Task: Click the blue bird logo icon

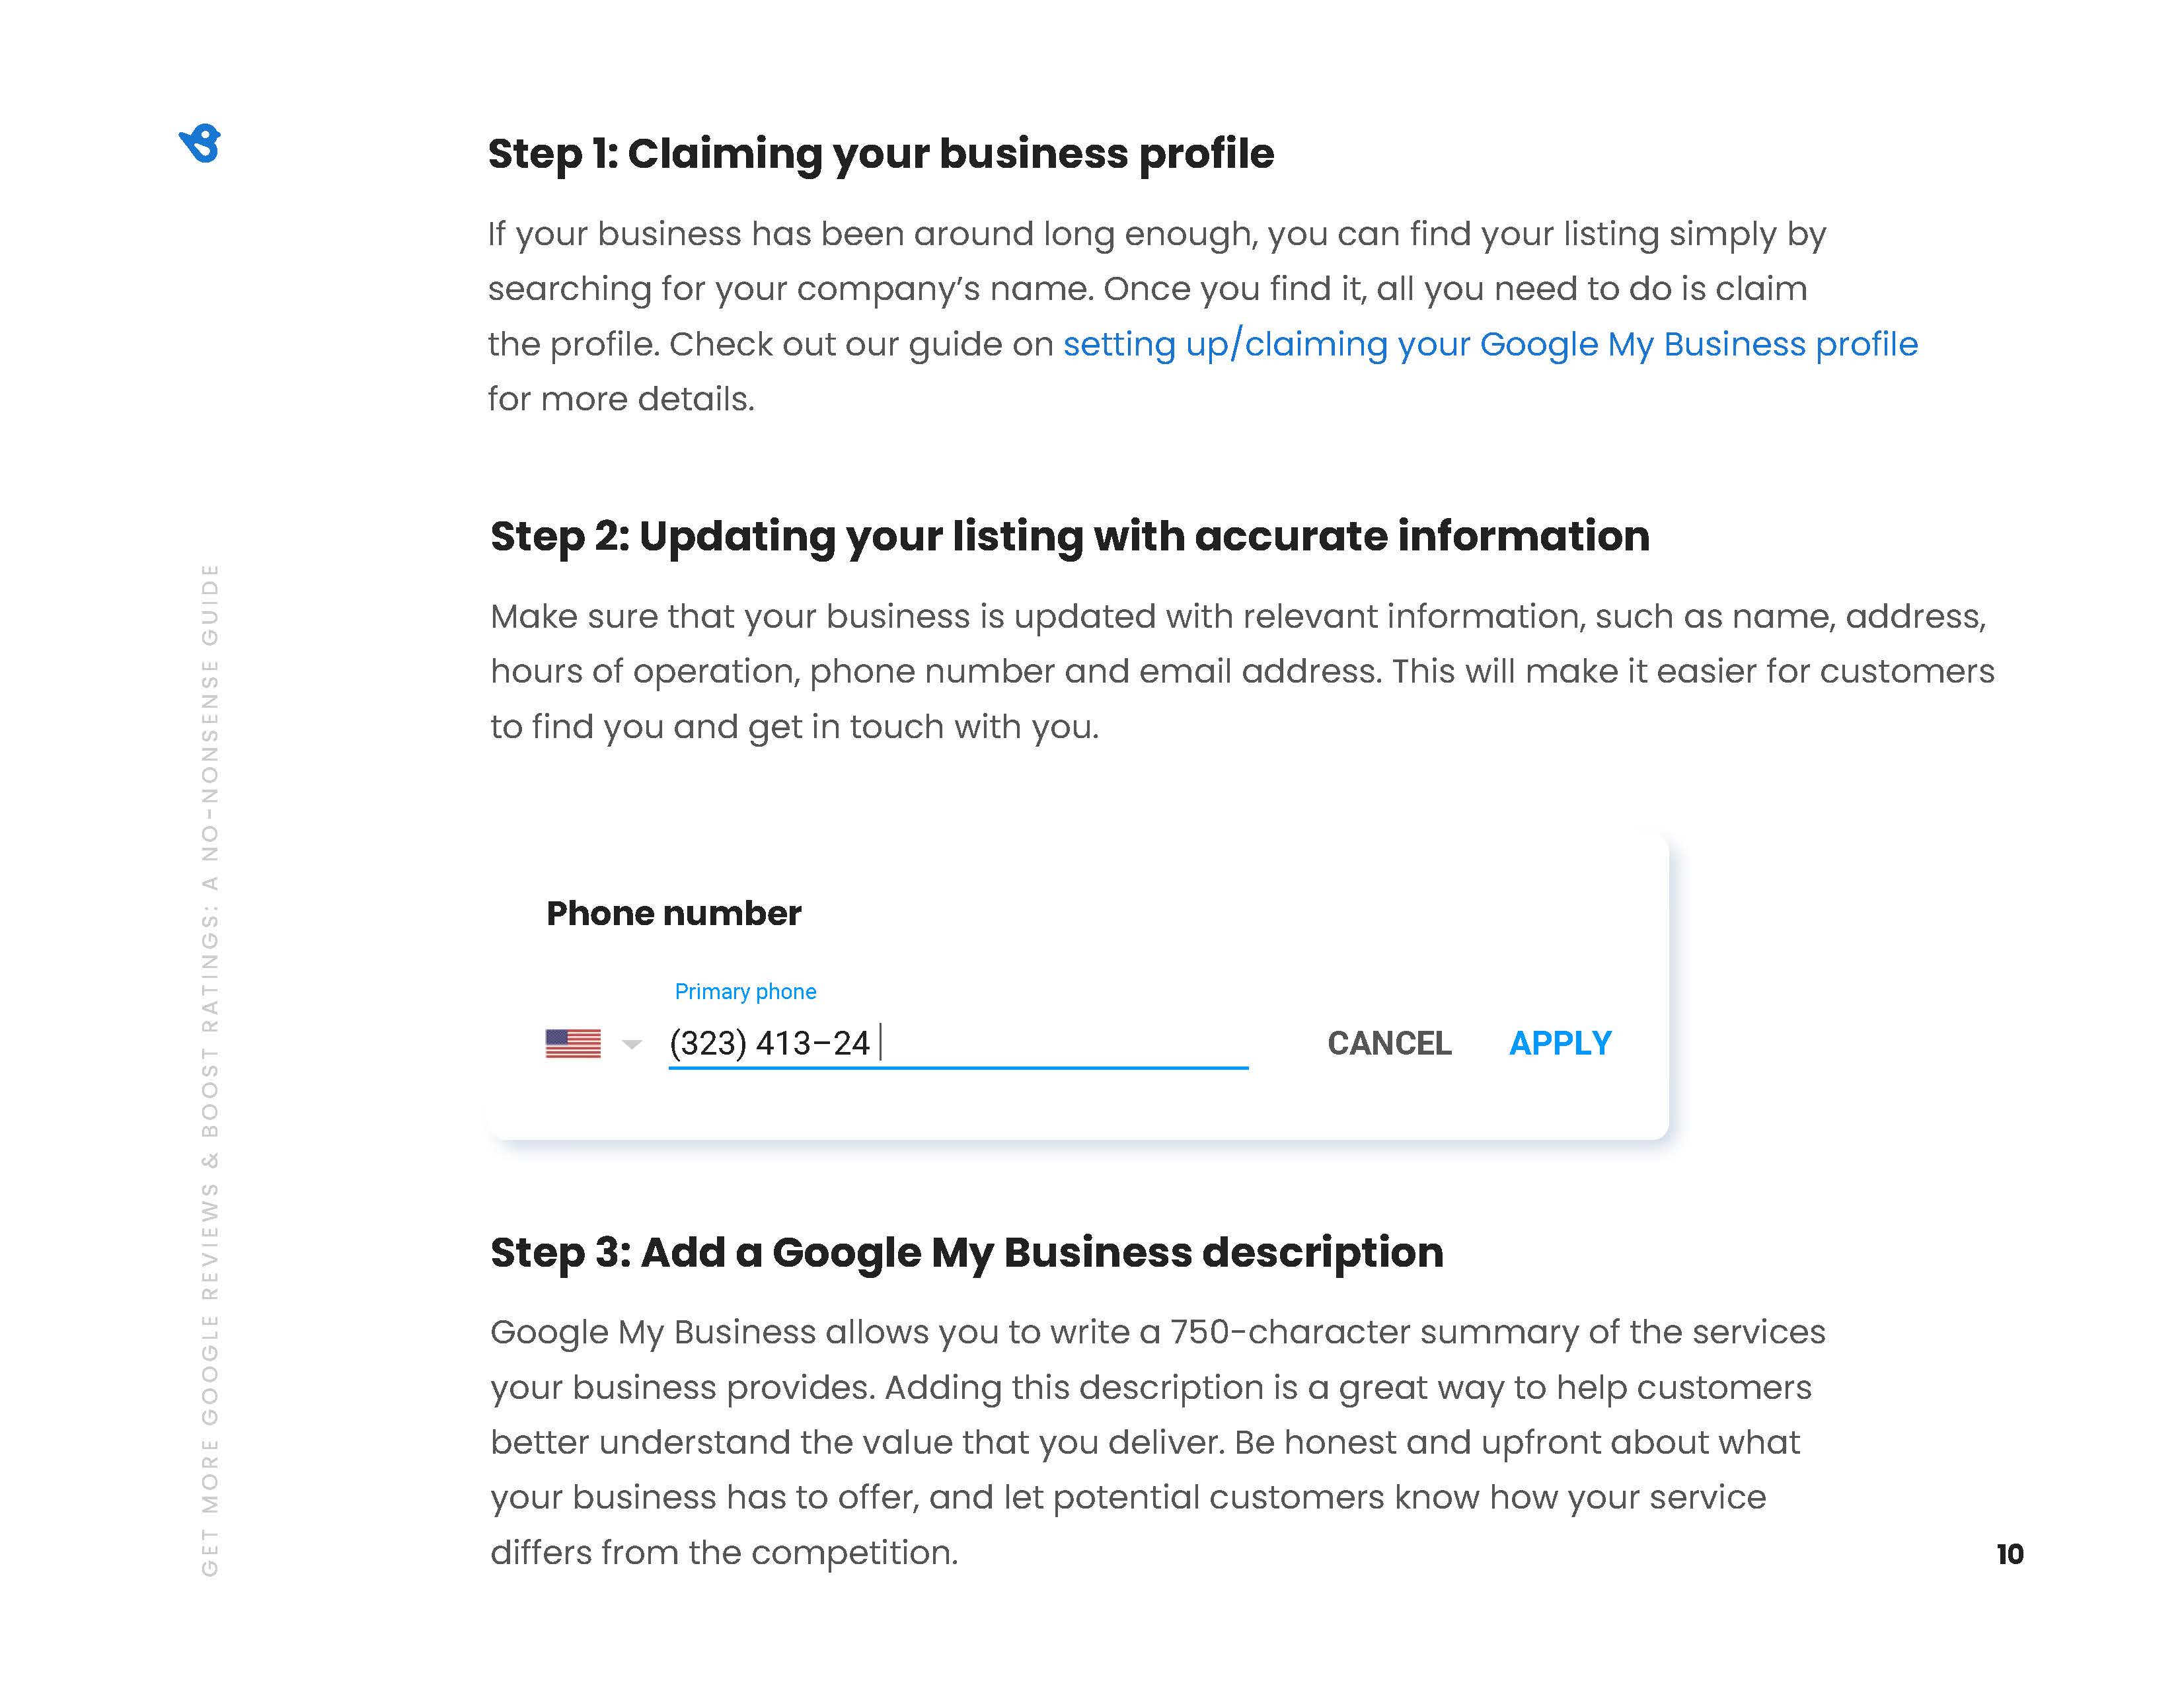Action: [200, 144]
